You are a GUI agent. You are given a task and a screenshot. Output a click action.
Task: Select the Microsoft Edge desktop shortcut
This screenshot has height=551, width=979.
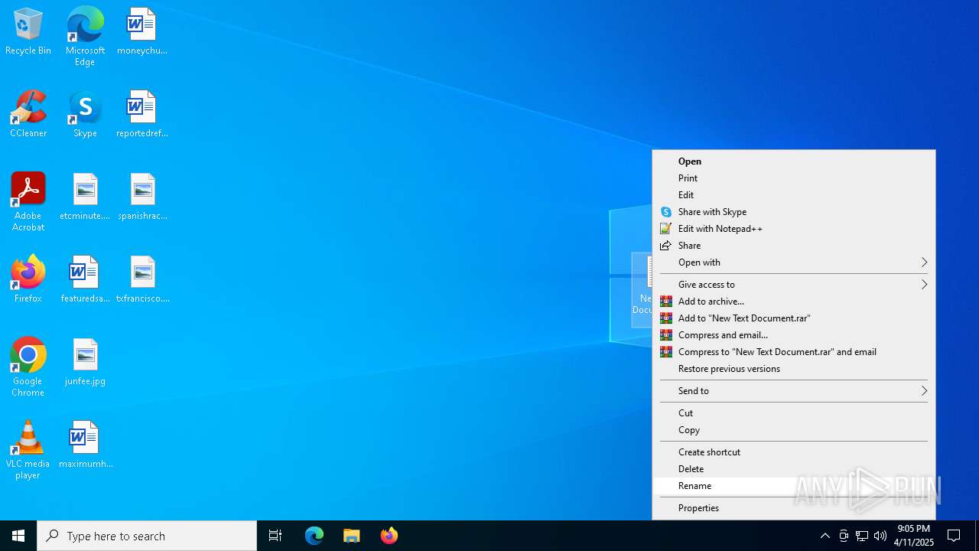(x=85, y=37)
